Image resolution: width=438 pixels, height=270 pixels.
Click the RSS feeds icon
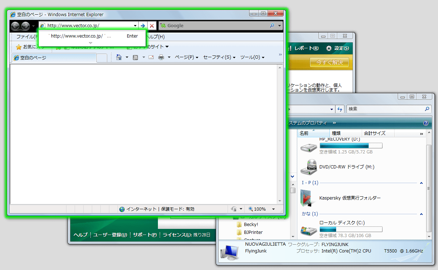[135, 57]
